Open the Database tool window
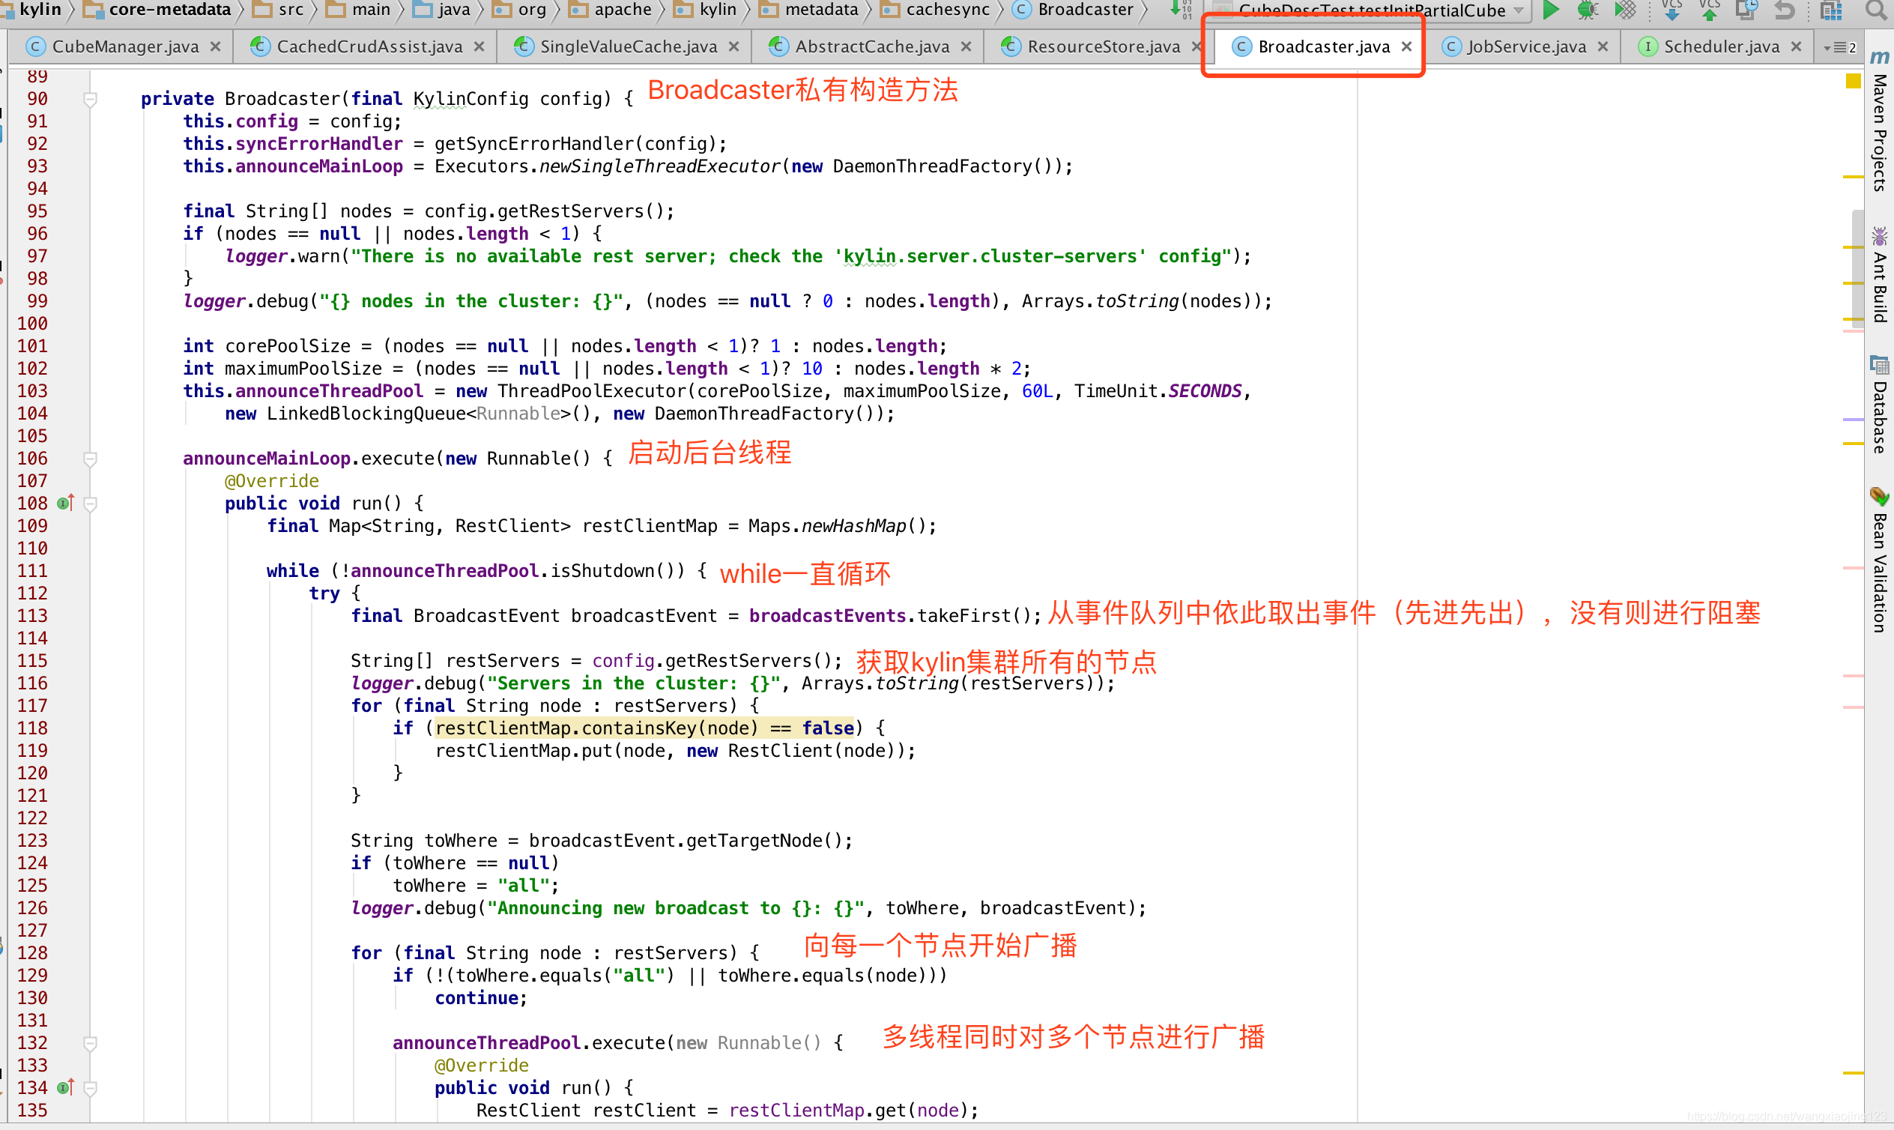This screenshot has height=1130, width=1894. [1879, 404]
